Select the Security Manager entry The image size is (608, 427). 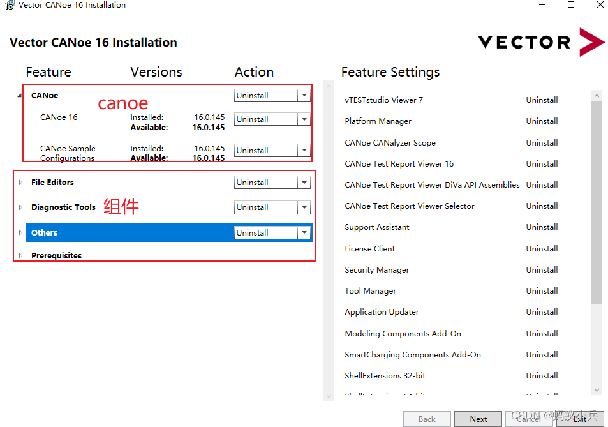pos(376,269)
